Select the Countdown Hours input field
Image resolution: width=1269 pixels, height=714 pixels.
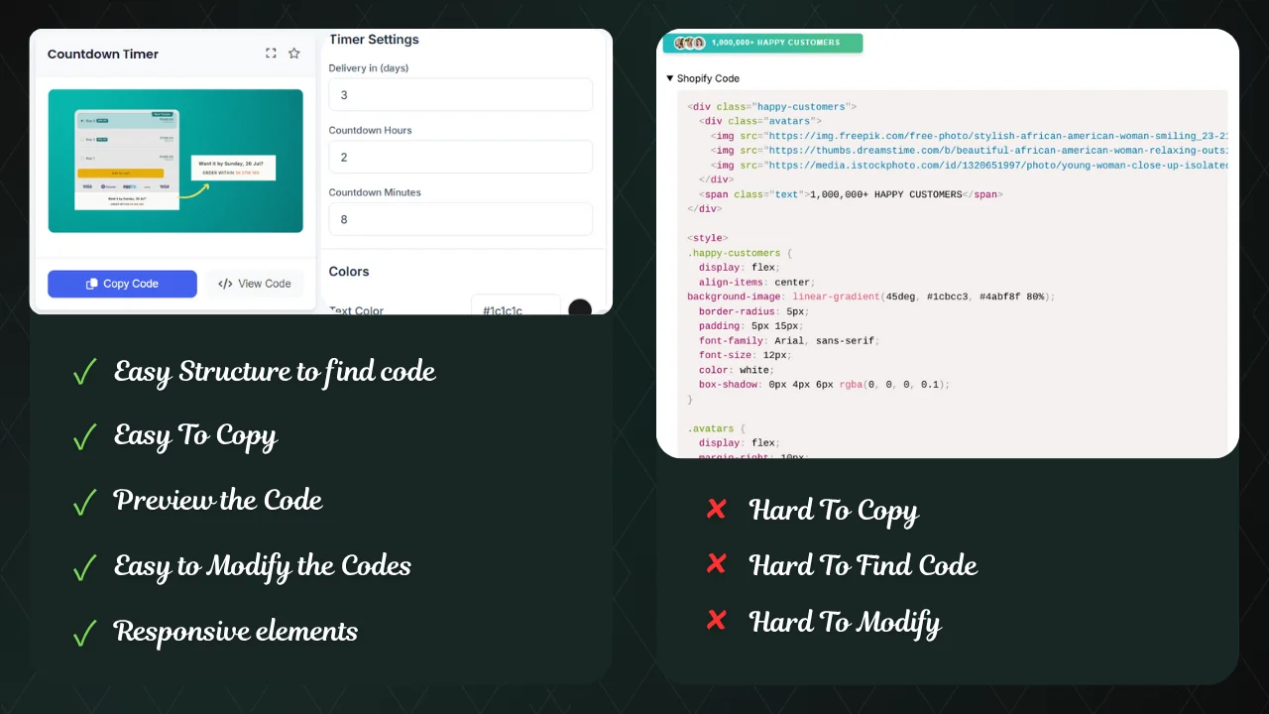(x=461, y=158)
